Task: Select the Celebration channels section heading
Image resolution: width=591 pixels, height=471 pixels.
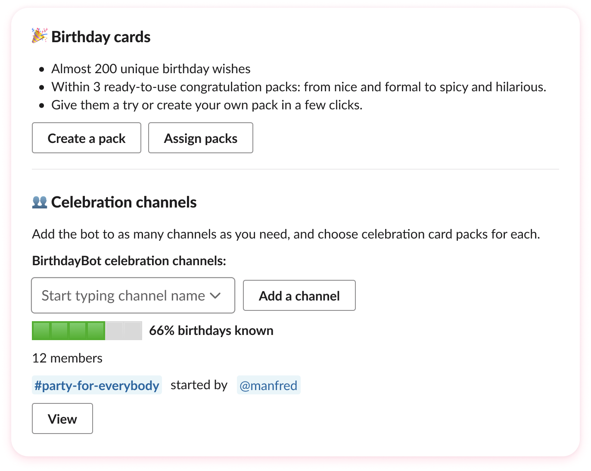Action: point(124,202)
